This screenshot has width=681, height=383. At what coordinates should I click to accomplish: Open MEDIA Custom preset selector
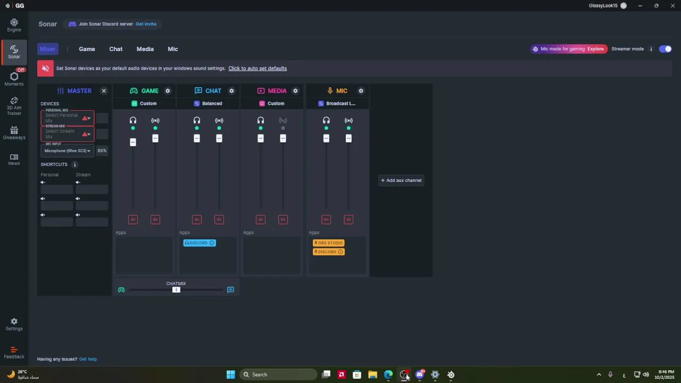272,104
